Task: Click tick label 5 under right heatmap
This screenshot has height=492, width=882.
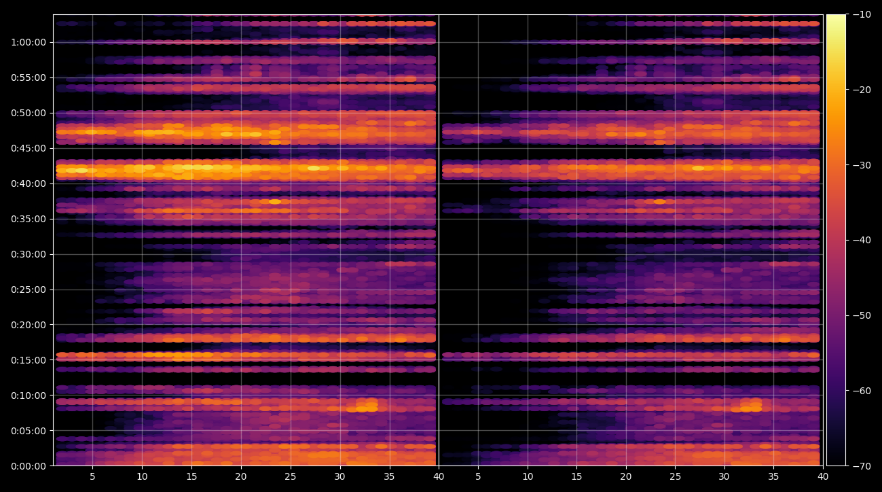Action: pos(478,477)
